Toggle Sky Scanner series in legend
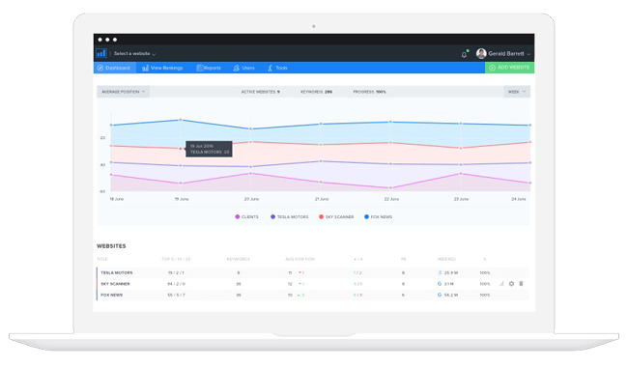 336,216
